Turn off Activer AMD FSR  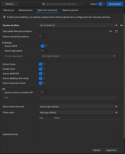[x=42, y=74]
